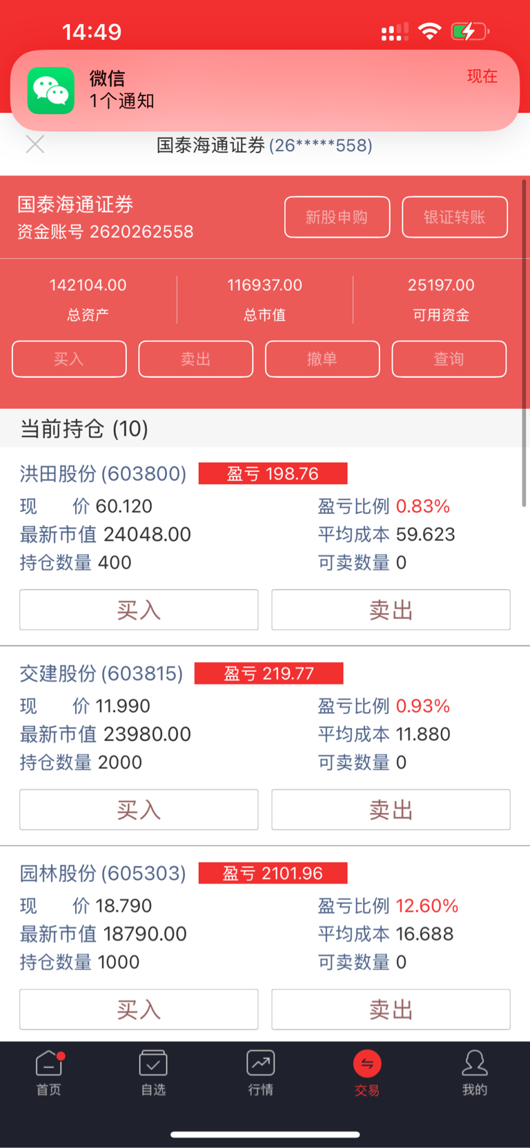Screen dimensions: 530x1148
Task: Sell 园林股份 holdings
Action: [391, 1009]
